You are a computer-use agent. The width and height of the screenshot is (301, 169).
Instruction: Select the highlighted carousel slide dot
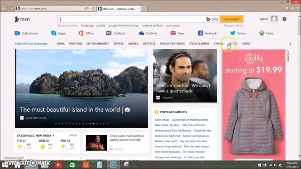[x=94, y=123]
